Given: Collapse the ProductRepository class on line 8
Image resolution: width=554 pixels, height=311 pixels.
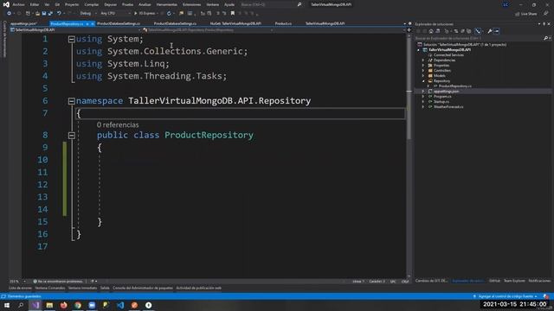Looking at the screenshot, I should coord(71,136).
